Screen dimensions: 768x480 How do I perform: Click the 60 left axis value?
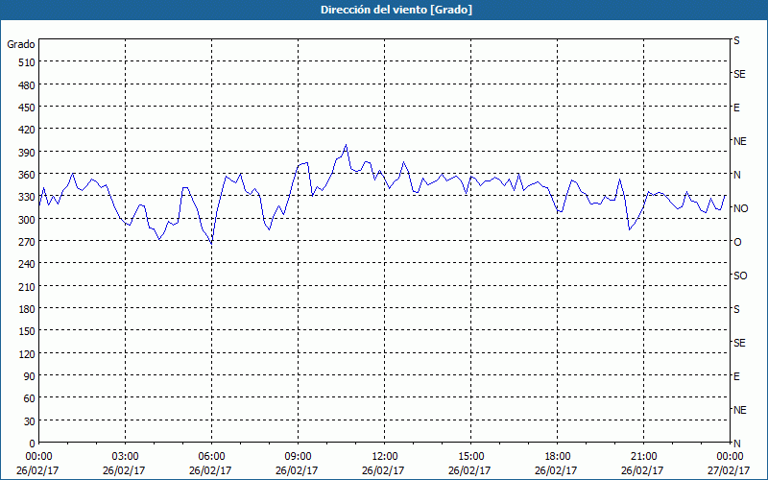(30, 398)
